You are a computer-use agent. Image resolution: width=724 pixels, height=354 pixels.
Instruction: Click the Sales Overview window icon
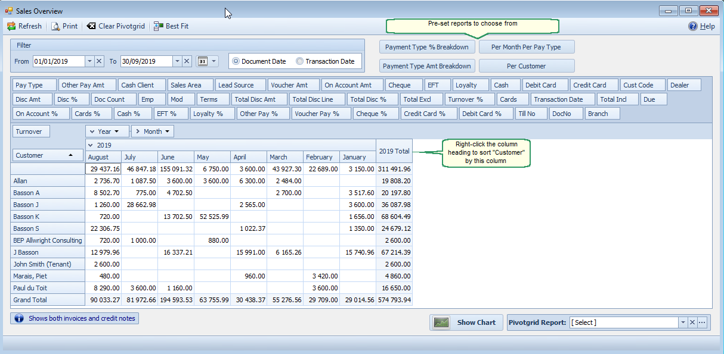(8, 11)
